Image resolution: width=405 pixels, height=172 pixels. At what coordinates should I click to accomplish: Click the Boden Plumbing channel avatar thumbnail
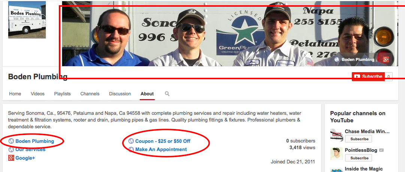click(x=27, y=20)
